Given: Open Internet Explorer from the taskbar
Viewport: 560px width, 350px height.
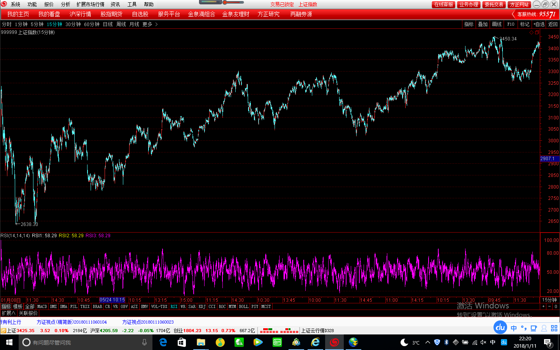Looking at the screenshot, I should [315, 342].
